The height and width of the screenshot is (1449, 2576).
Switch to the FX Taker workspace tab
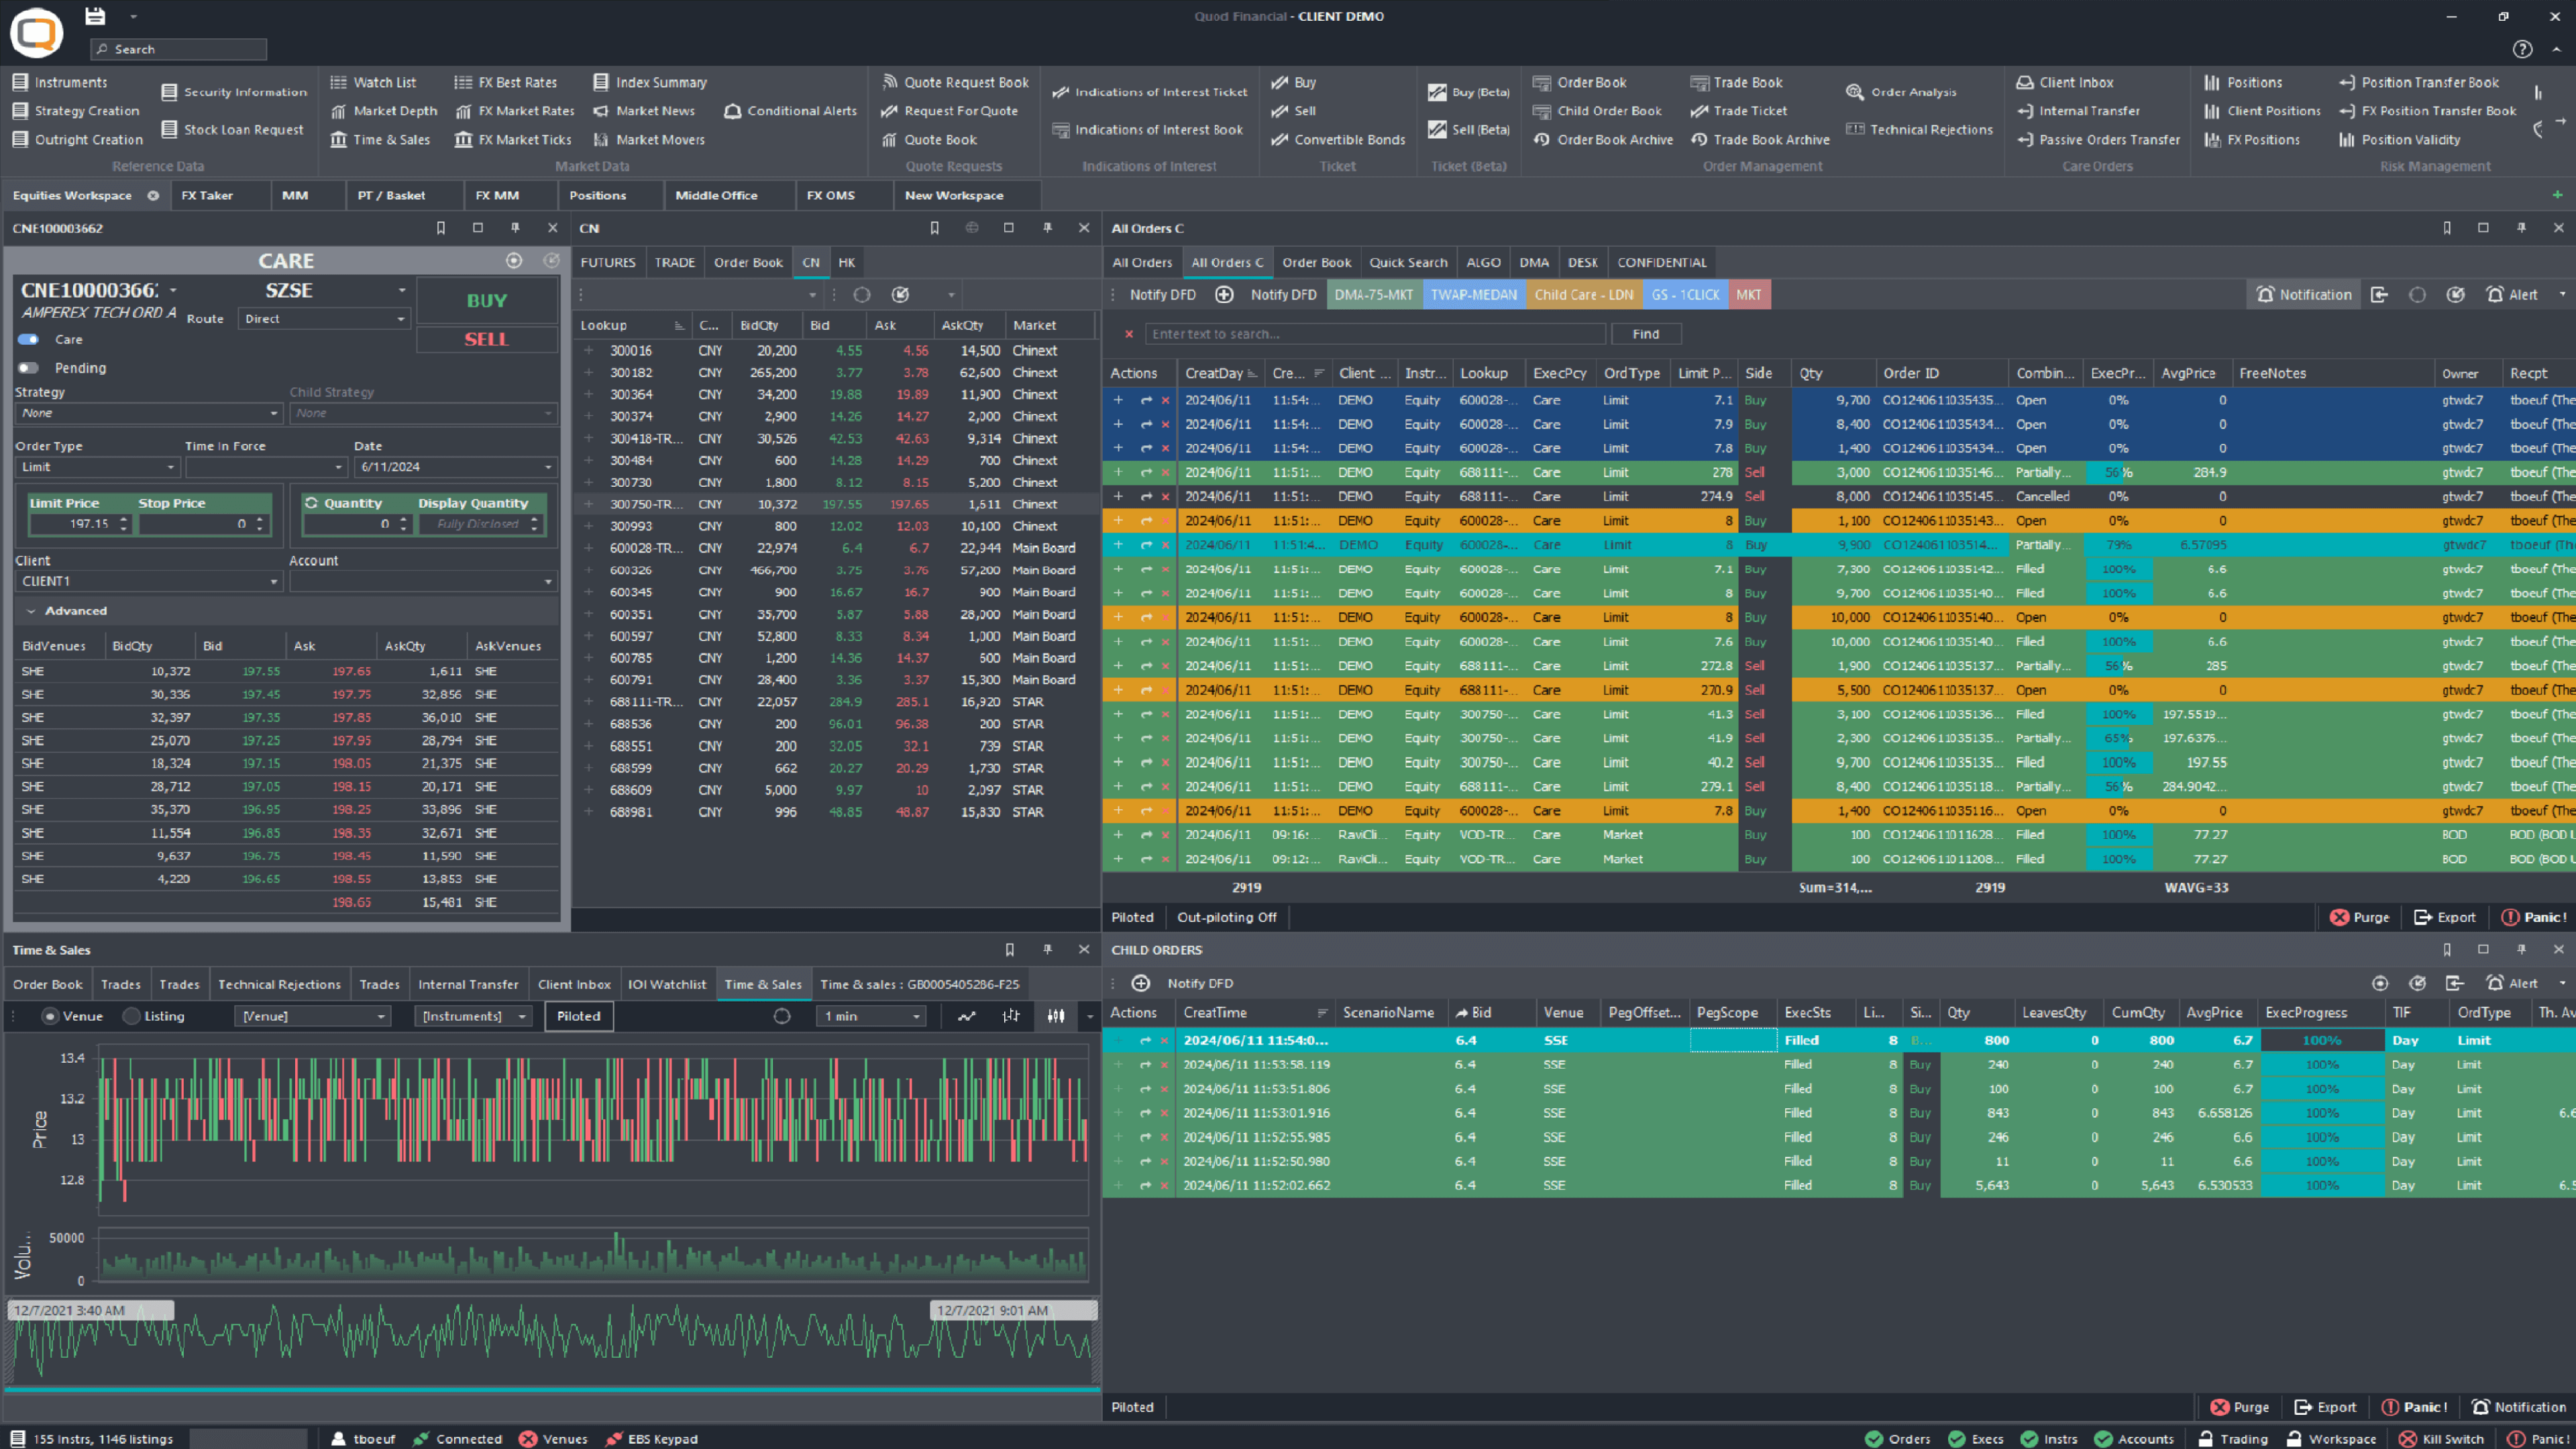(x=207, y=196)
